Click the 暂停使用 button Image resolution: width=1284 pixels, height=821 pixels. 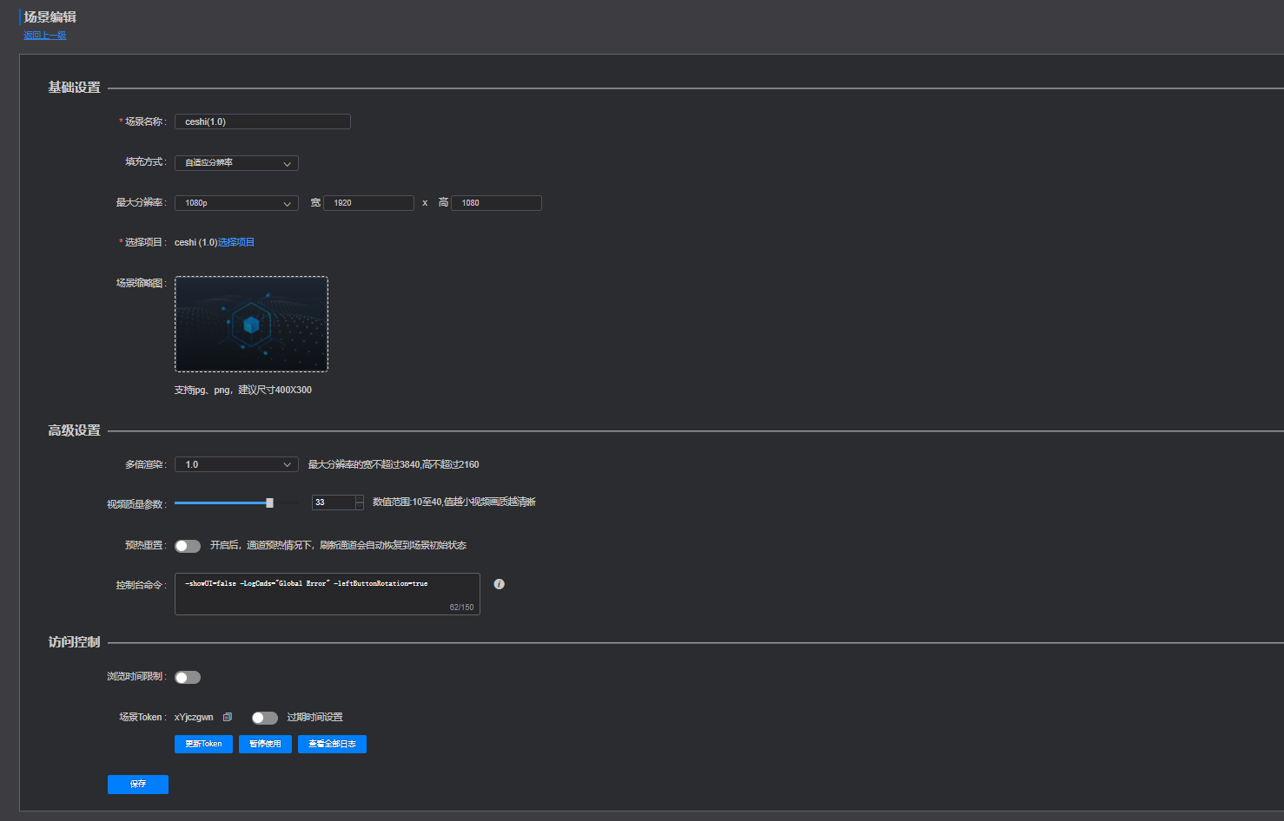[x=265, y=744]
